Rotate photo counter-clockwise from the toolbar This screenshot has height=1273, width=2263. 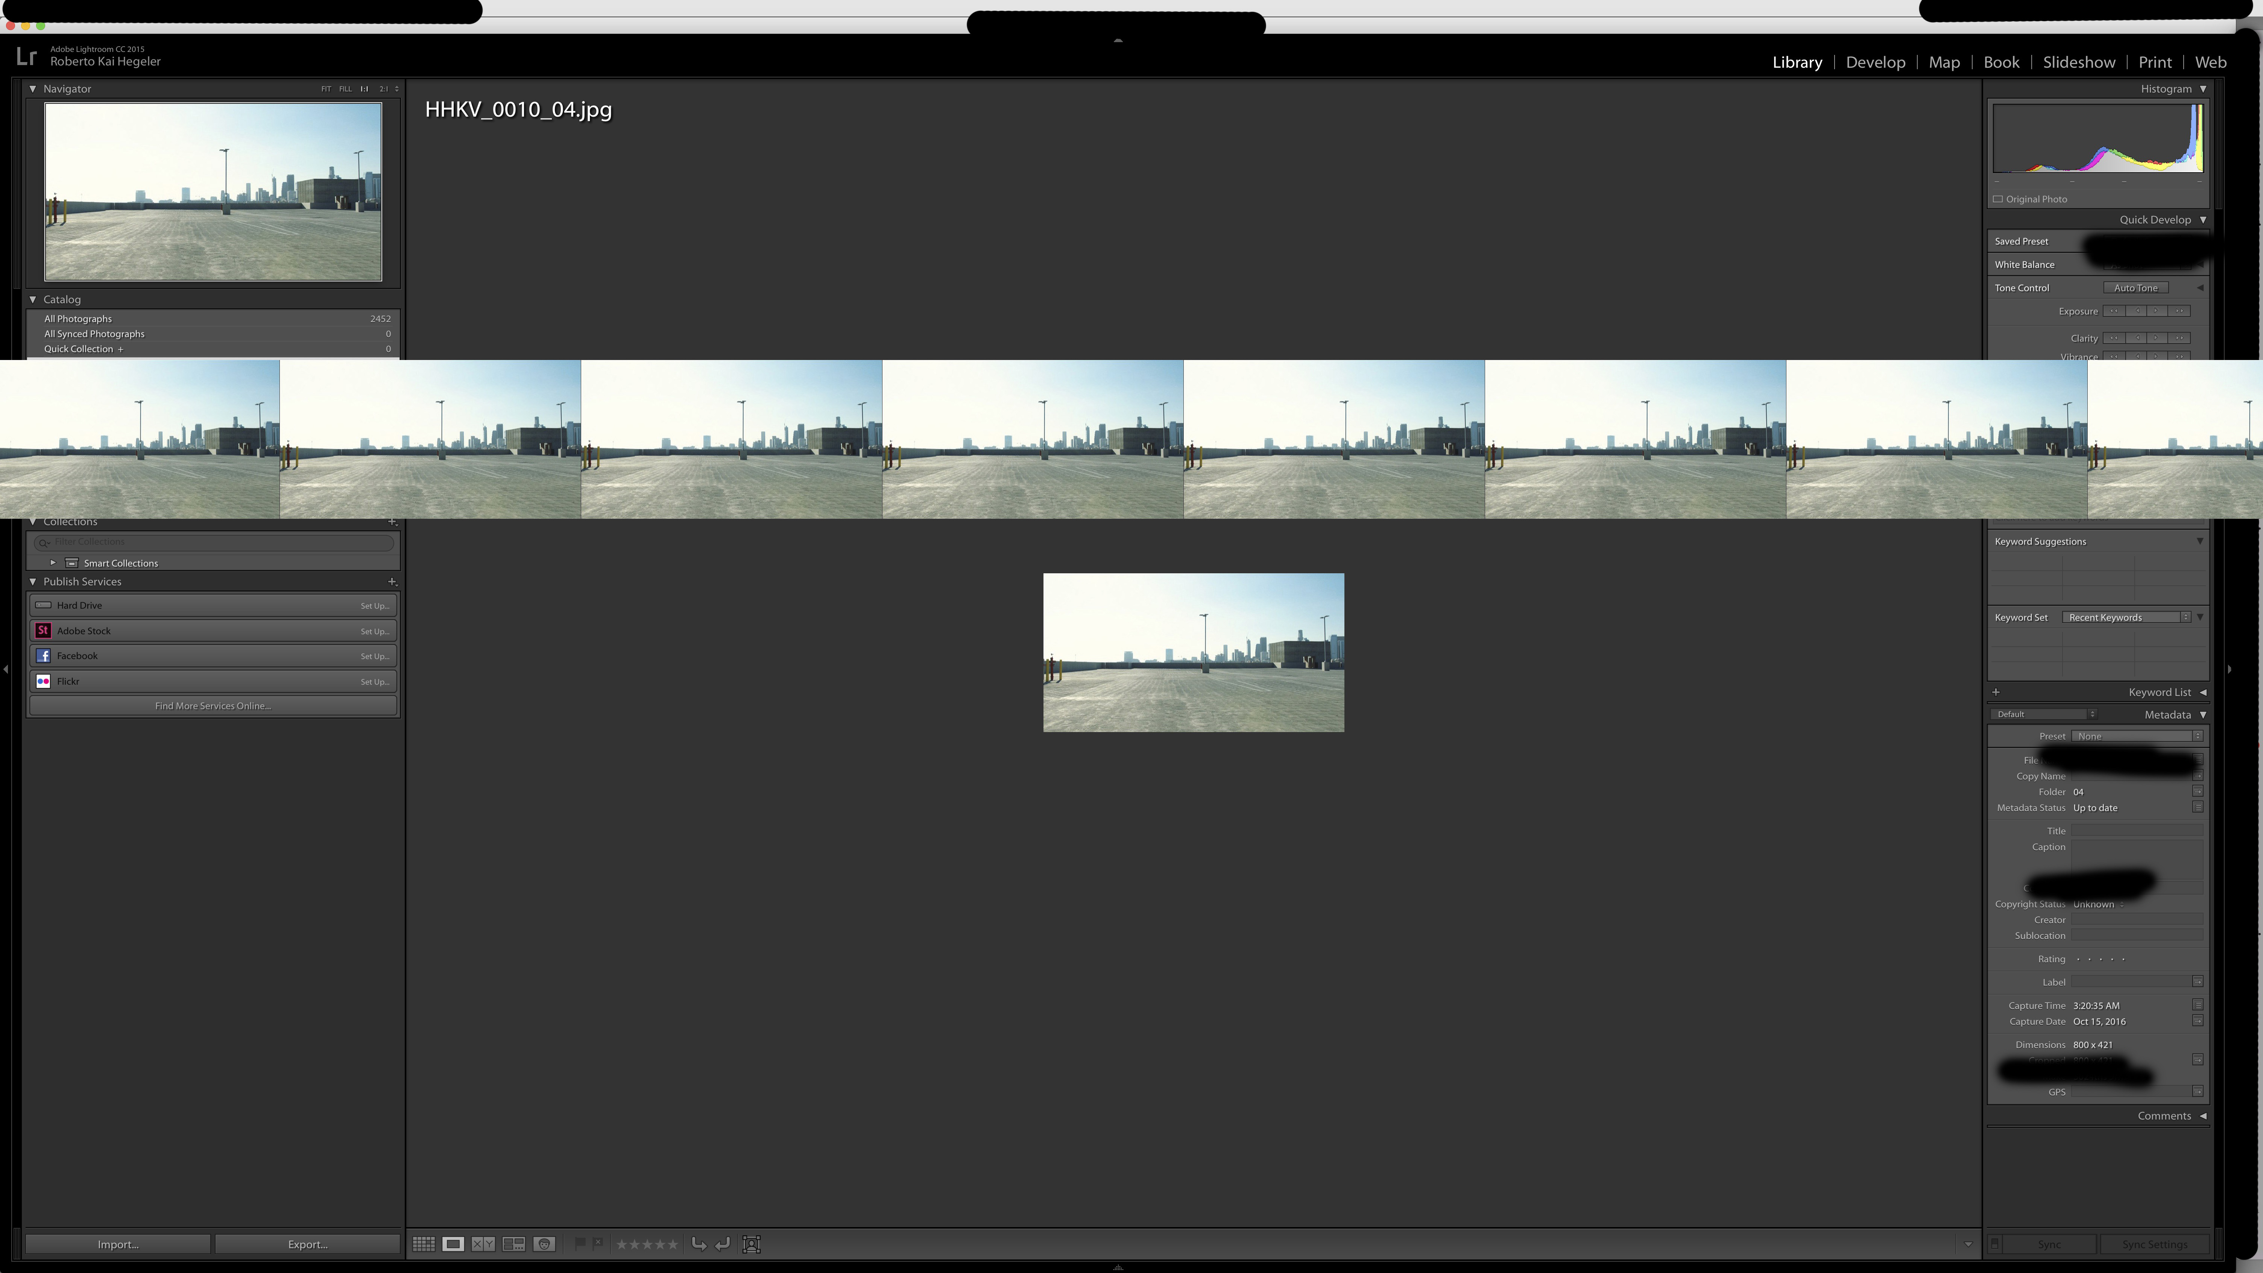coord(699,1244)
